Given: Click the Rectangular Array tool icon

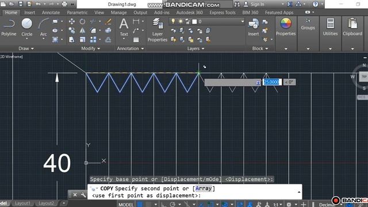Looking at the screenshot, I should (x=93, y=40).
